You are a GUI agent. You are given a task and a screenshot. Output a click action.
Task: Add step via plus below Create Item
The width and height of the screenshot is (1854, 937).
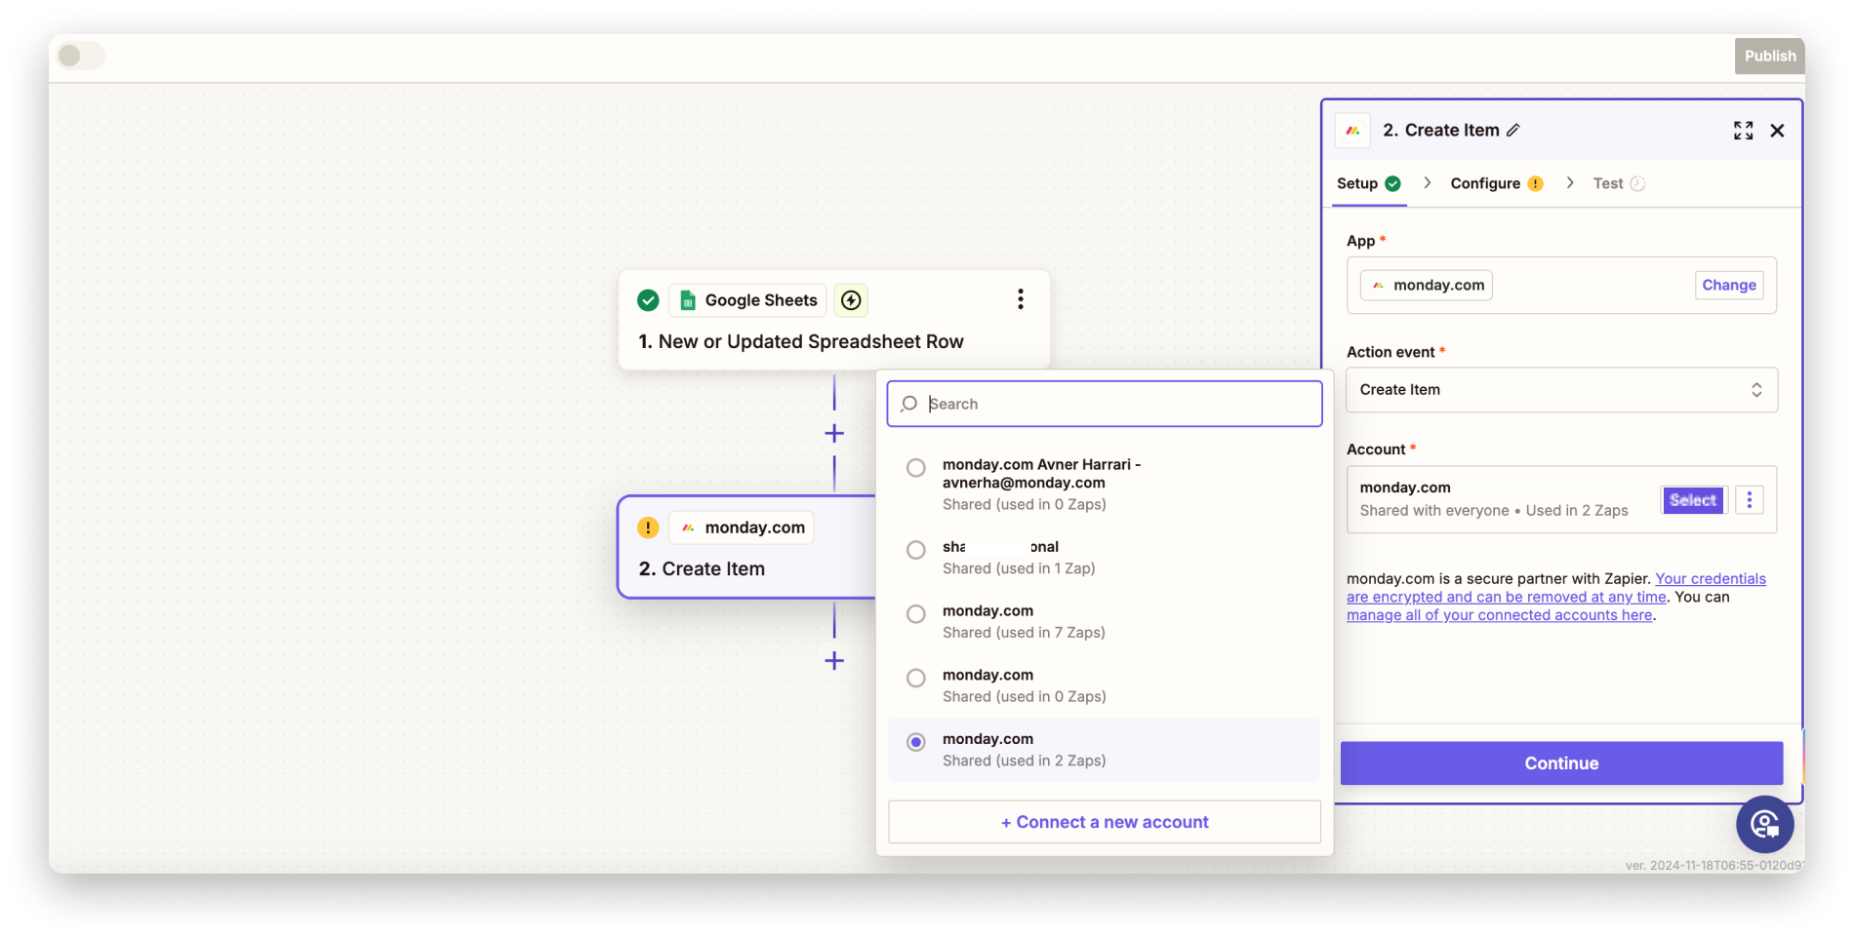(x=834, y=661)
